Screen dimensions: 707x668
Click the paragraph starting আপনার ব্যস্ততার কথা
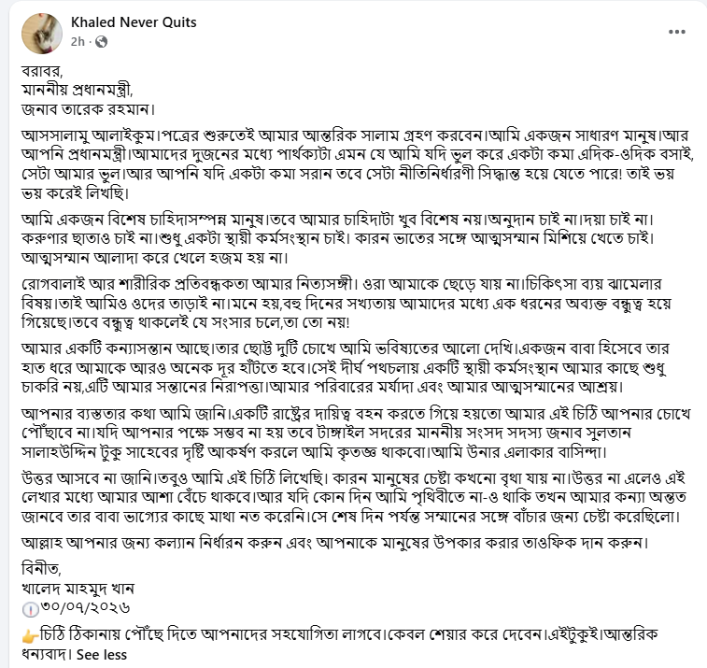point(356,433)
